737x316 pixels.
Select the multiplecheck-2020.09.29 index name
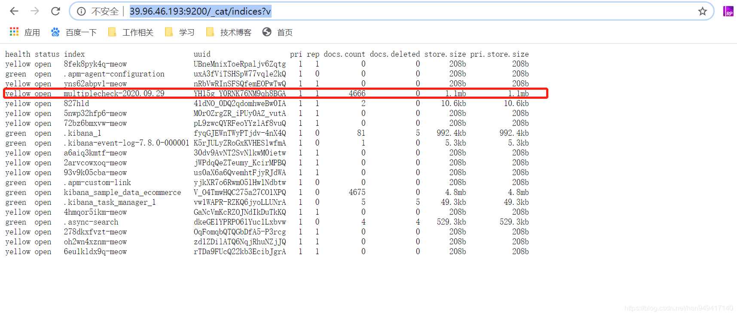[114, 94]
